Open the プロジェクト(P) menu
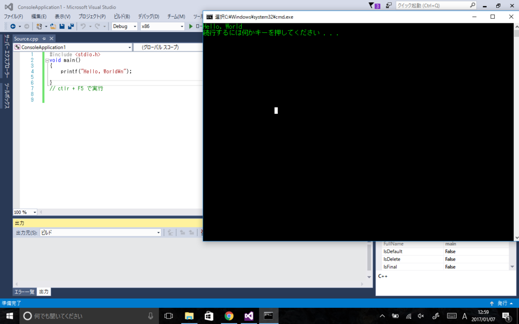 (x=92, y=17)
